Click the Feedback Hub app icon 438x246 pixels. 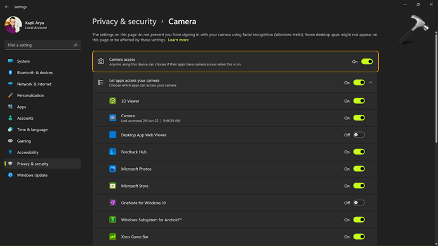click(112, 152)
